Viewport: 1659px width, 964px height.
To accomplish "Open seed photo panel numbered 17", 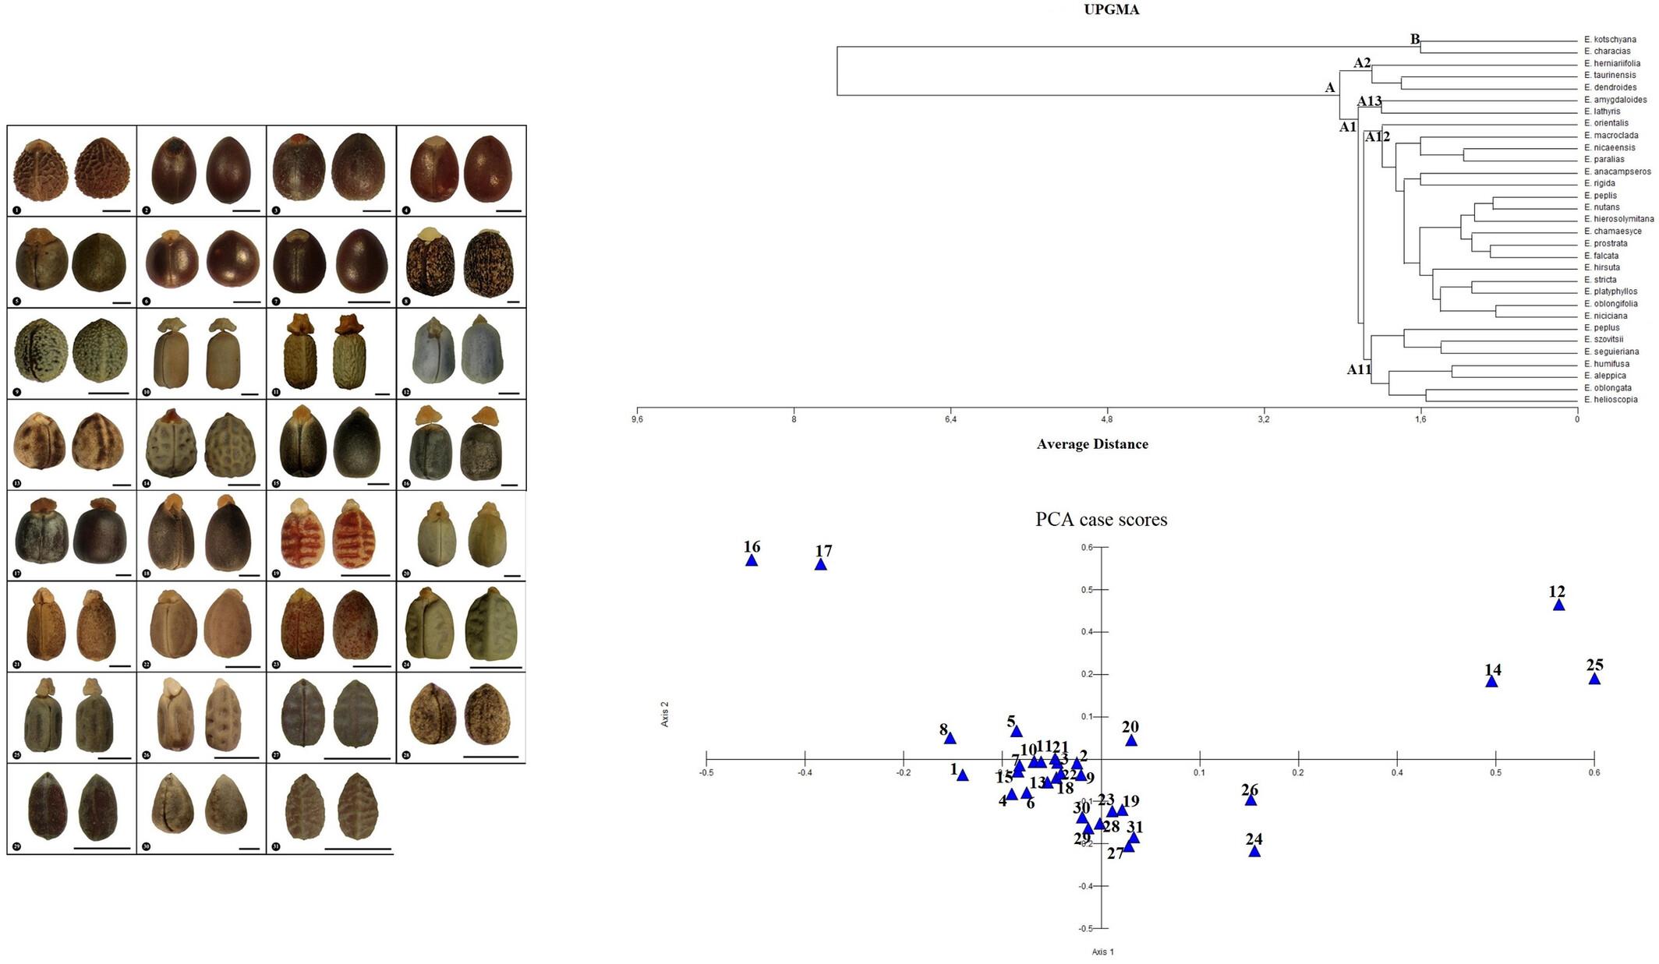I will coord(72,535).
